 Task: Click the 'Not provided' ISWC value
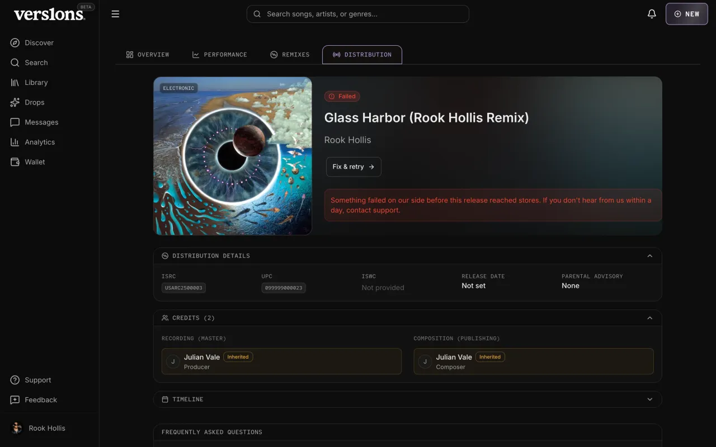tap(383, 288)
